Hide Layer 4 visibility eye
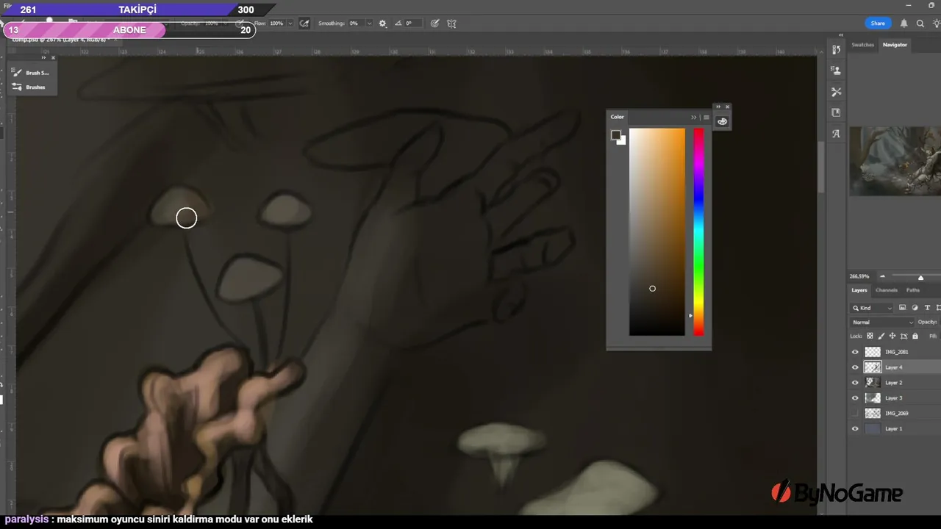Image resolution: width=941 pixels, height=529 pixels. click(855, 367)
